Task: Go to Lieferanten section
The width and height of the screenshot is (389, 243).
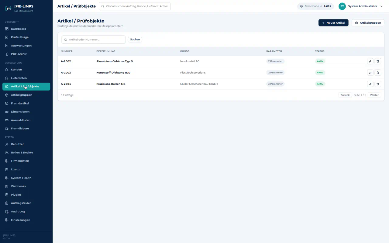Action: pos(26,78)
